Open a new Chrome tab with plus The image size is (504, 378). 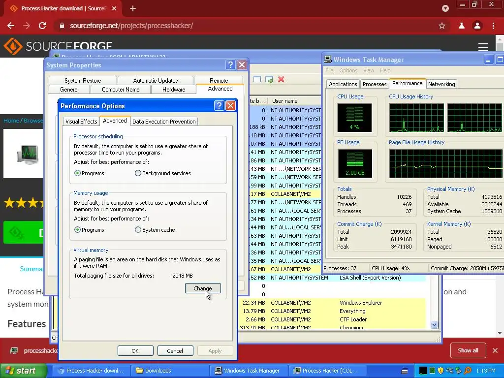coord(133,8)
